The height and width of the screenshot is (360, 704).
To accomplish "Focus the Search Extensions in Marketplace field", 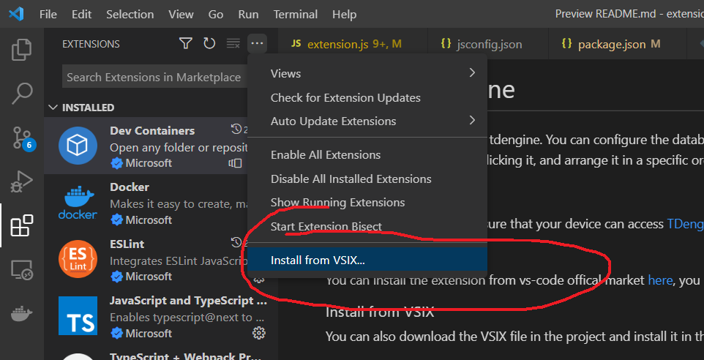I will tap(155, 78).
